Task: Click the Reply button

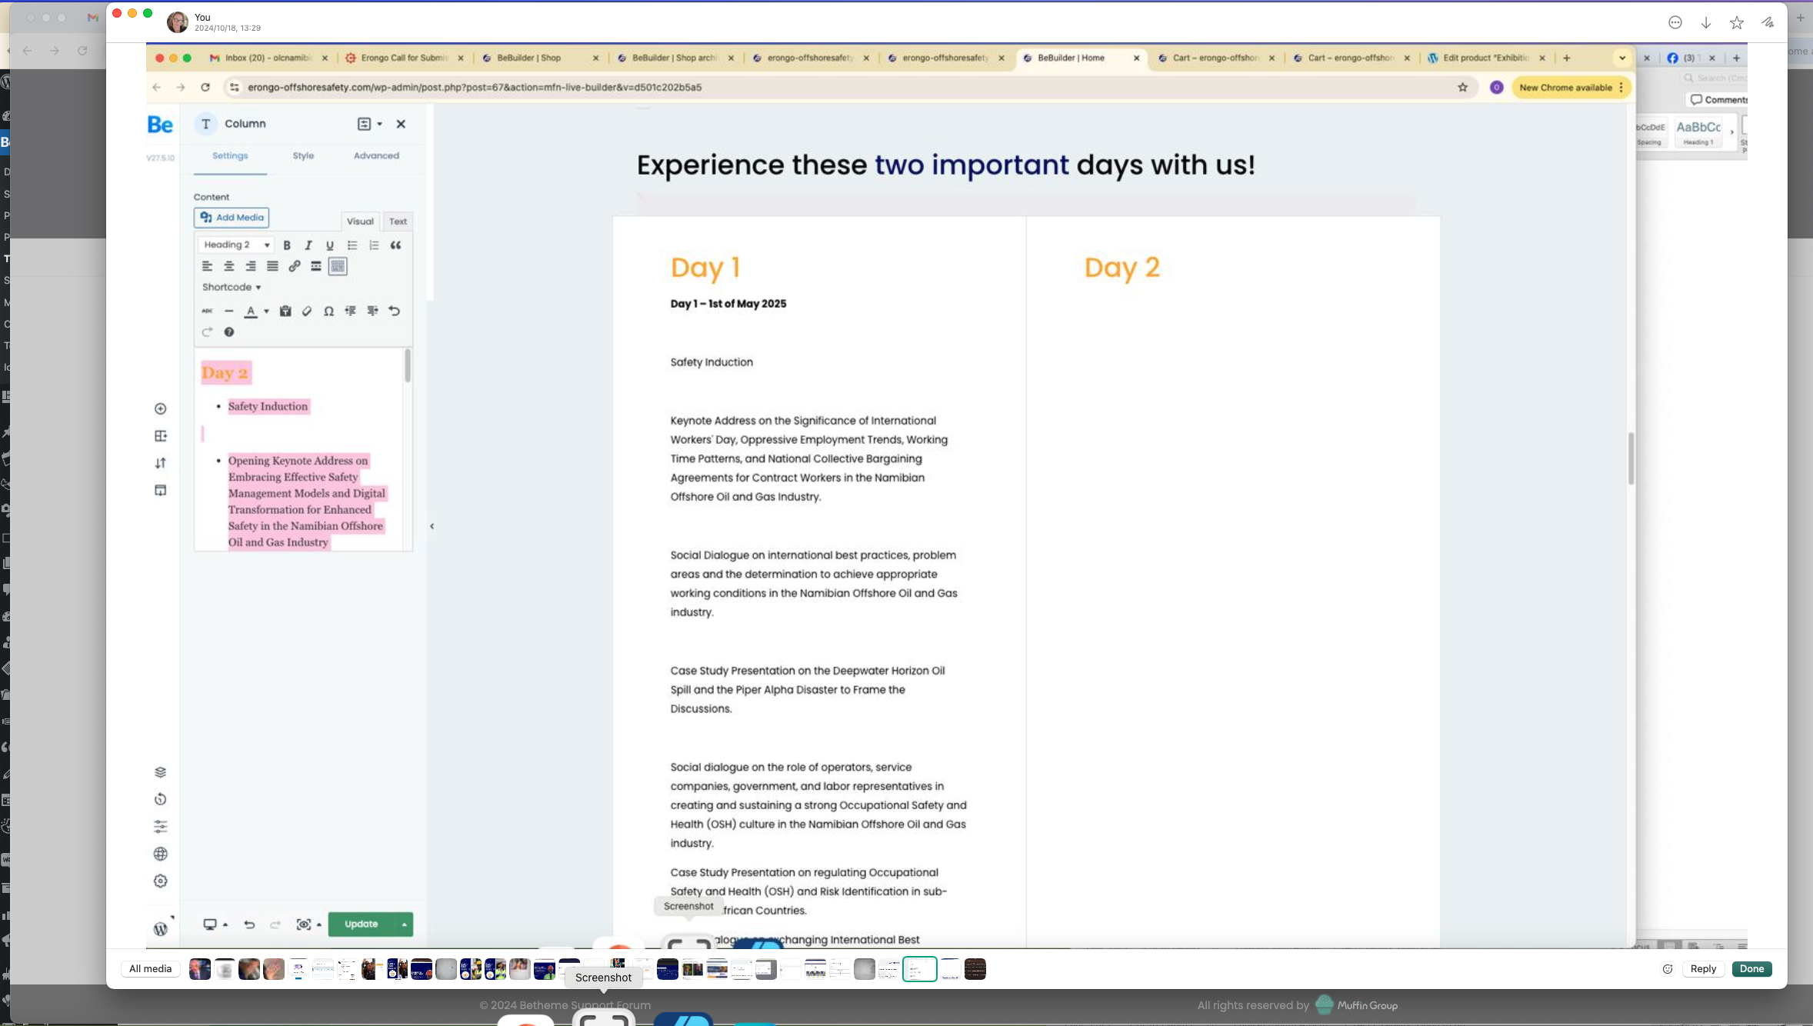Action: click(1703, 968)
